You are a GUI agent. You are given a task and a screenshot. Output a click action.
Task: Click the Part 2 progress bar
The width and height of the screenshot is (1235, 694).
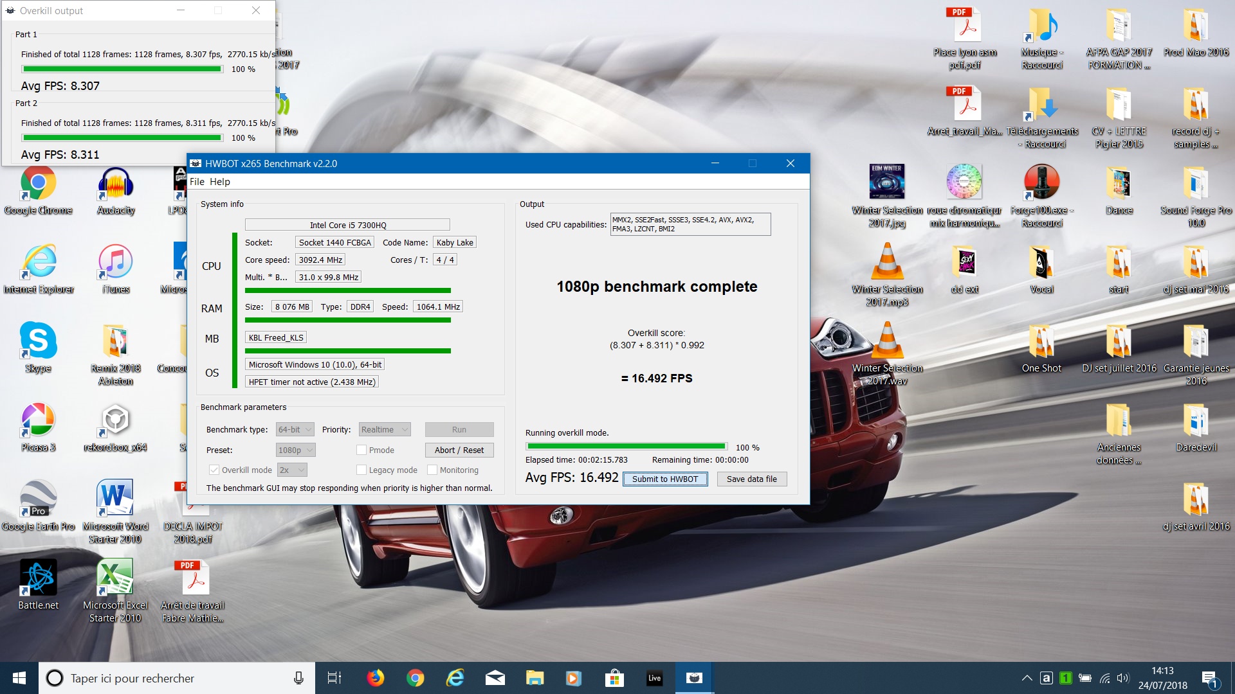[x=122, y=138]
